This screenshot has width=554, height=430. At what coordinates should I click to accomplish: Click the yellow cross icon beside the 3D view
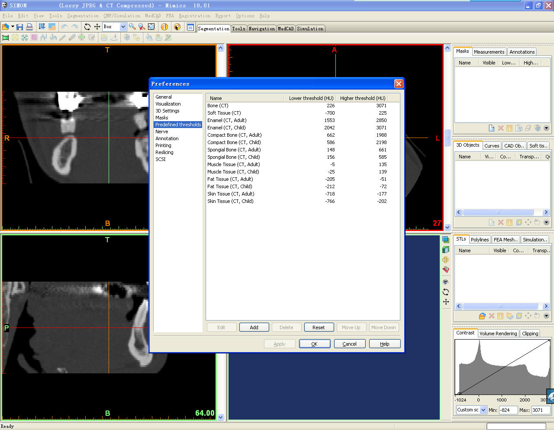click(x=446, y=260)
